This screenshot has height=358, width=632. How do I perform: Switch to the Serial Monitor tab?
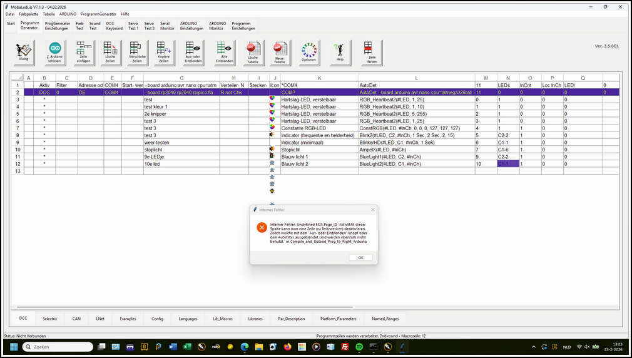(x=167, y=26)
